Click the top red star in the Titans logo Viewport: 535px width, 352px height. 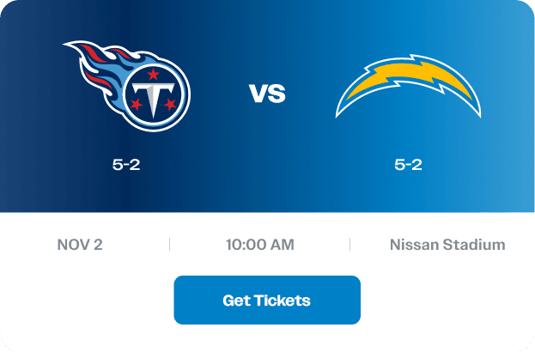tap(153, 73)
